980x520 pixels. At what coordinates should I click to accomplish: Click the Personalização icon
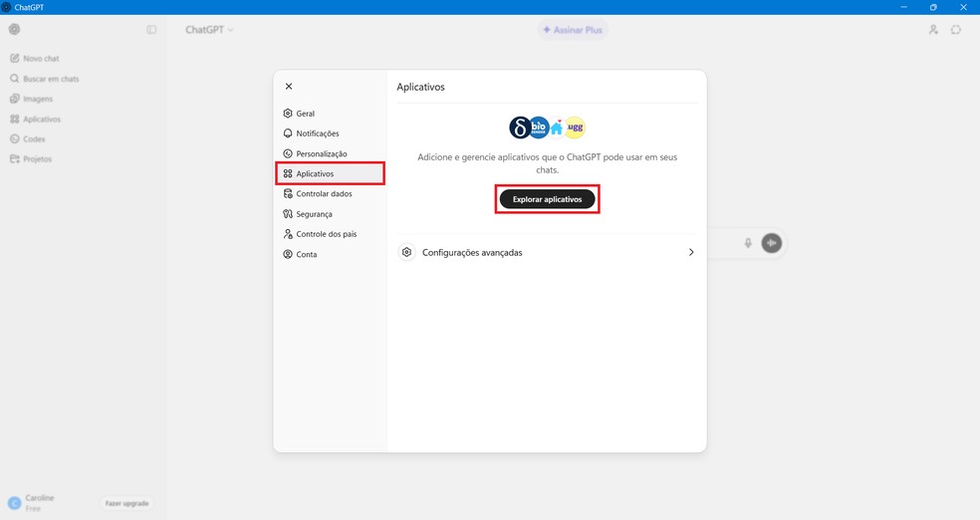pyautogui.click(x=288, y=153)
